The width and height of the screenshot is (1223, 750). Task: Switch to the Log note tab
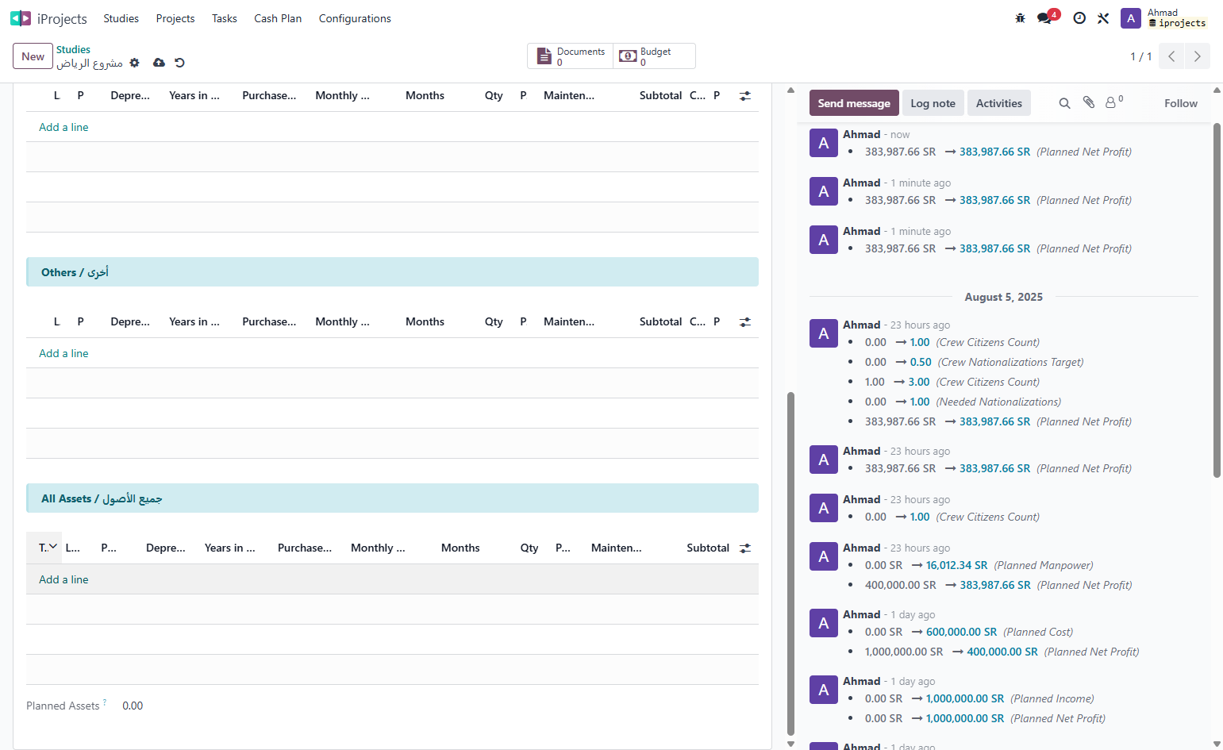[x=933, y=103]
